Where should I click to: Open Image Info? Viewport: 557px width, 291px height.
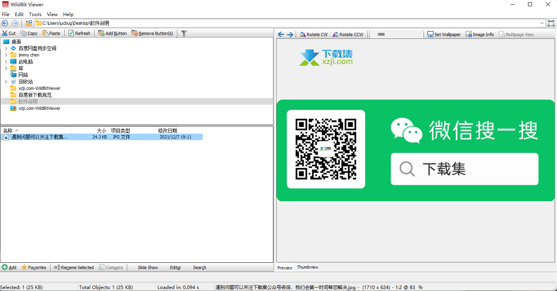point(479,35)
